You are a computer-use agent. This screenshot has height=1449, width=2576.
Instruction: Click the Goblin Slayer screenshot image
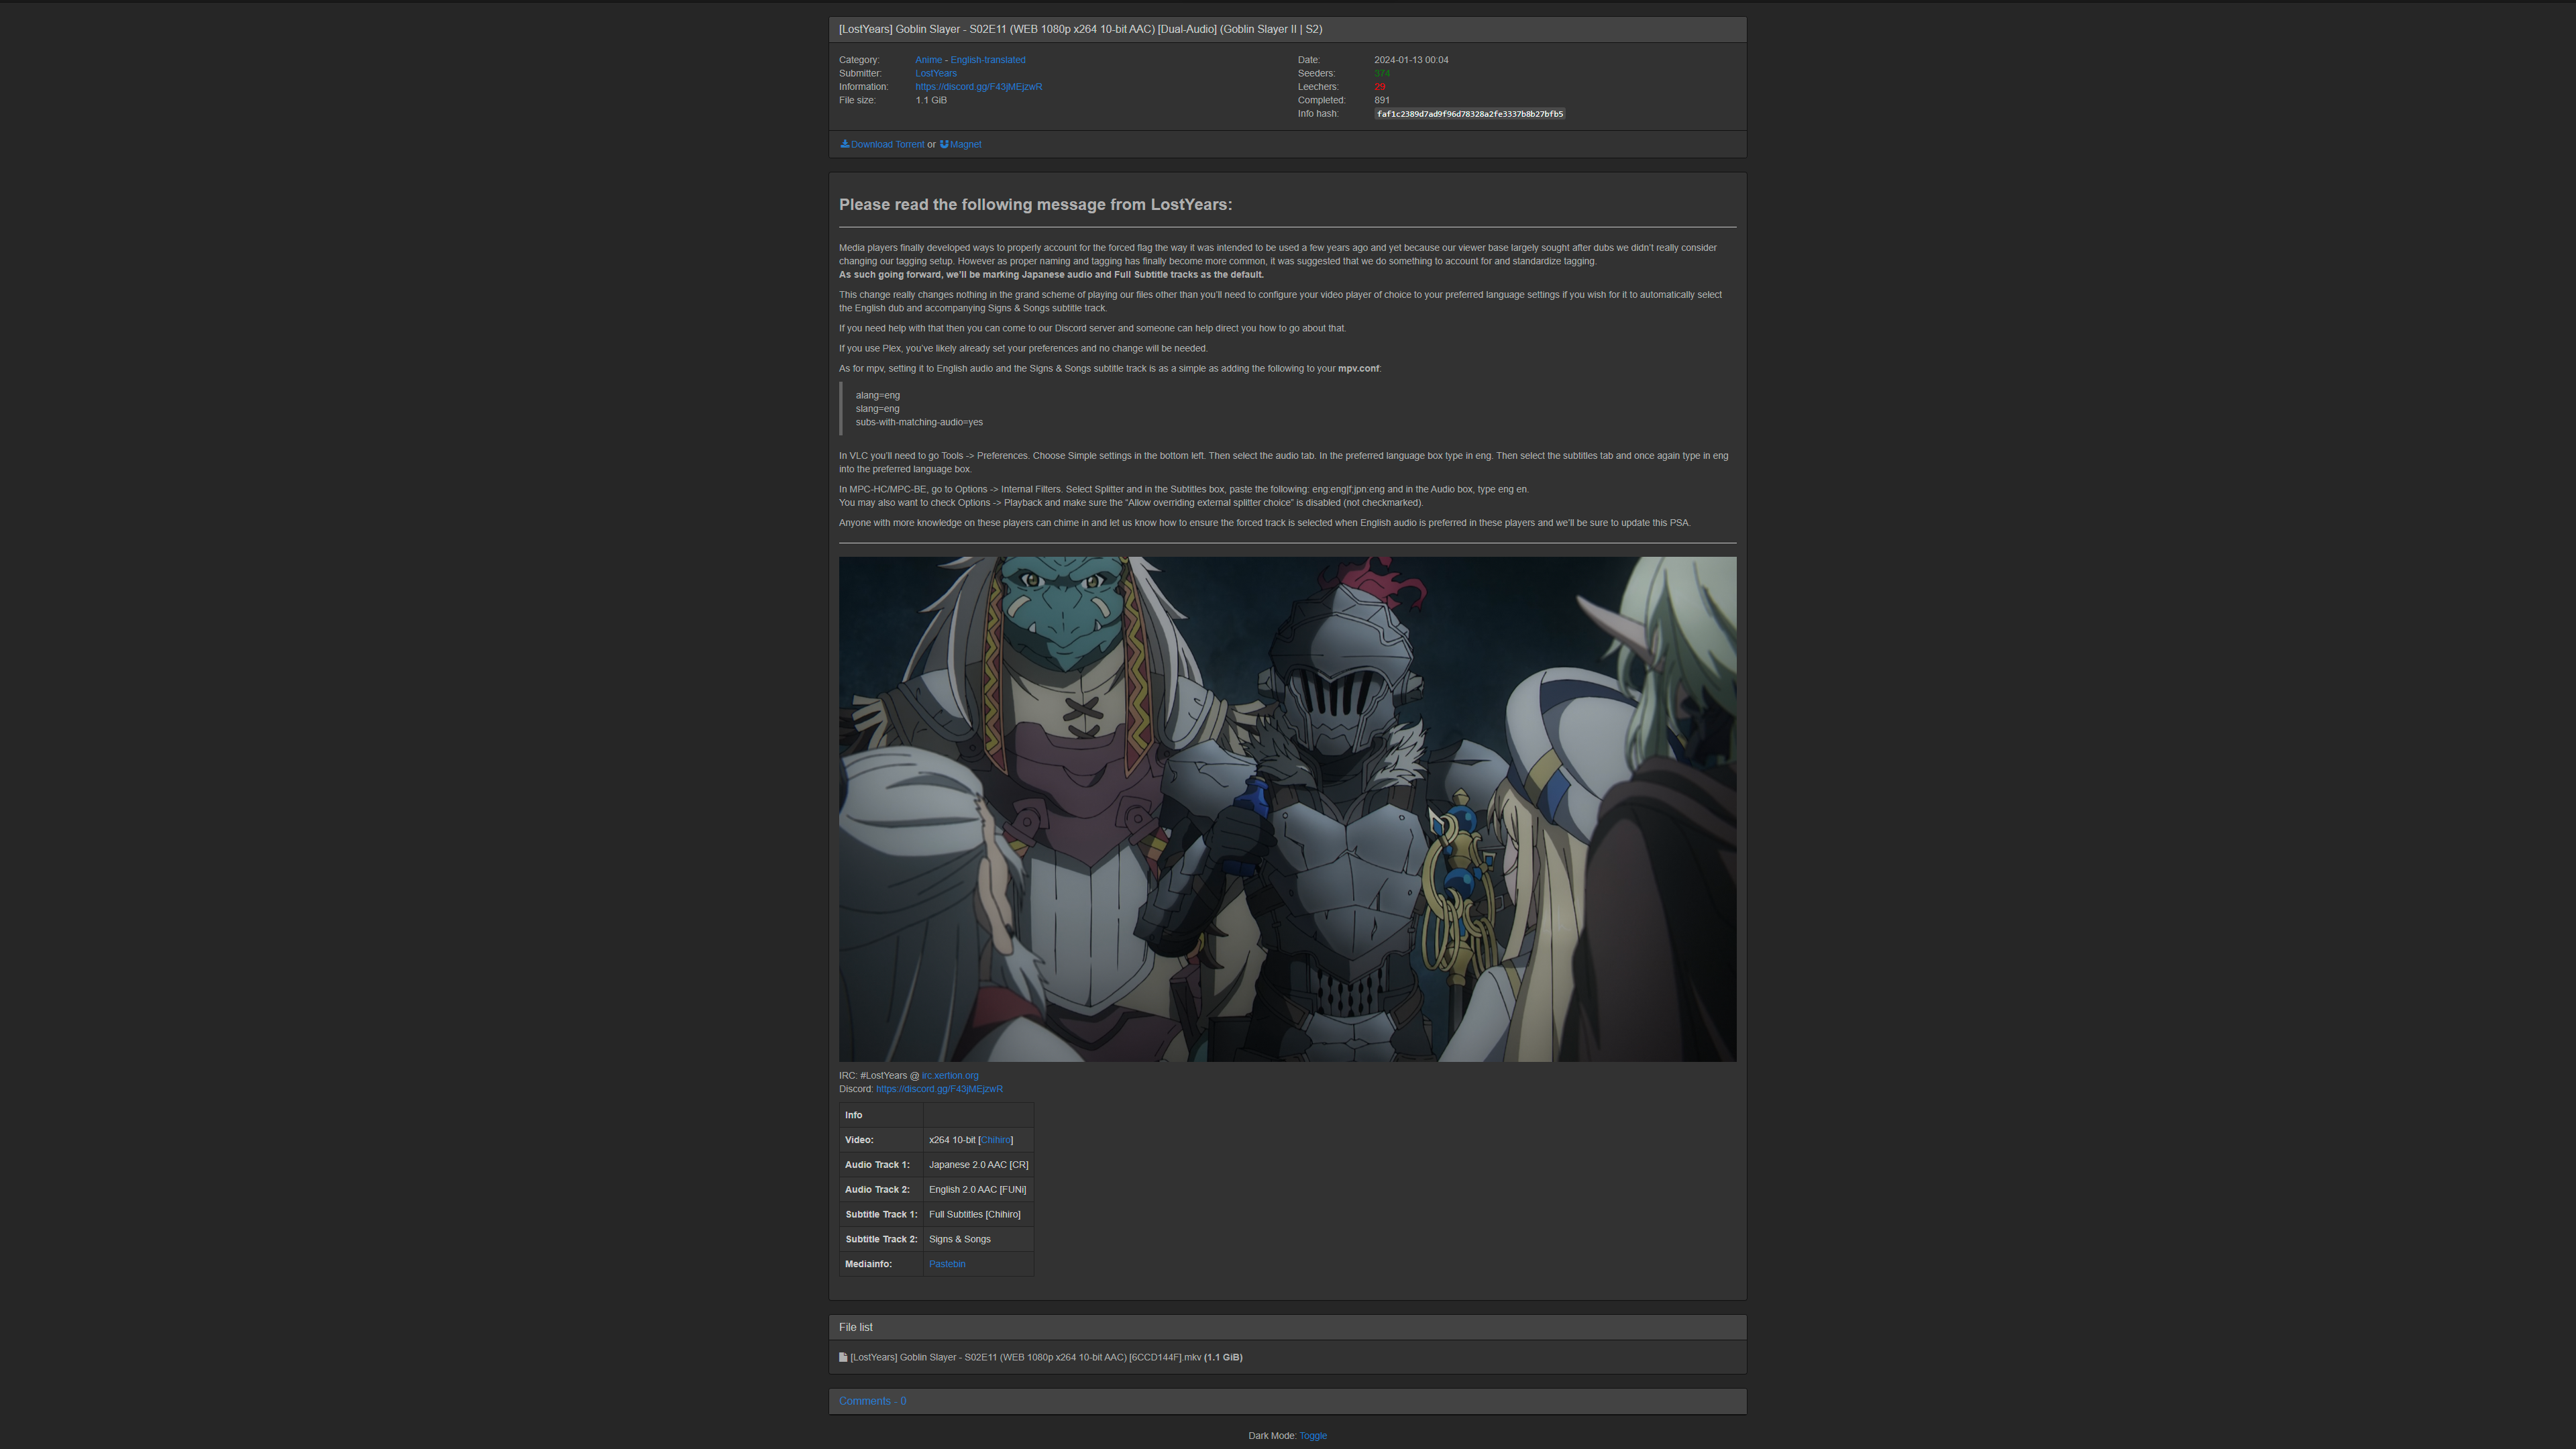[1287, 809]
